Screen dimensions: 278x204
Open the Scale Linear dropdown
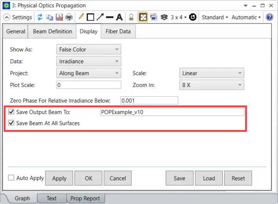coord(212,73)
